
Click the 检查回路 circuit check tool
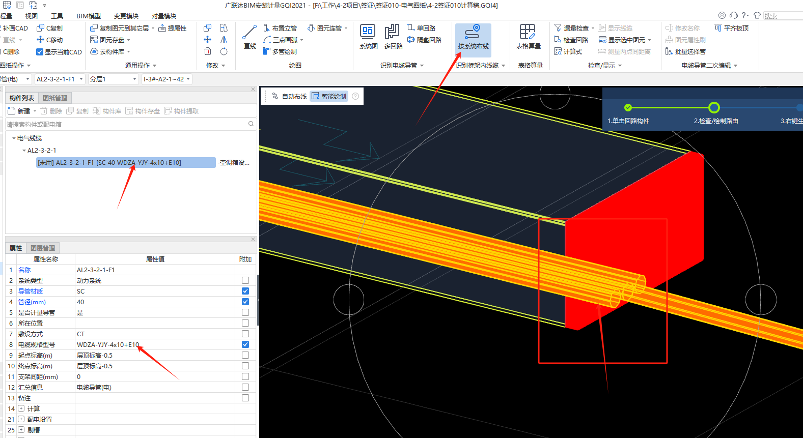(x=571, y=40)
